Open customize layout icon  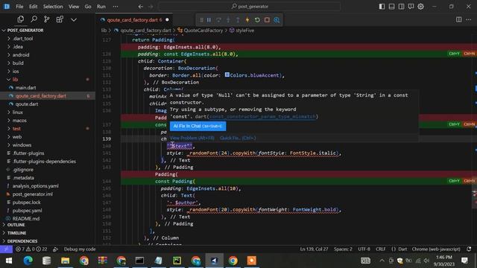411,7
